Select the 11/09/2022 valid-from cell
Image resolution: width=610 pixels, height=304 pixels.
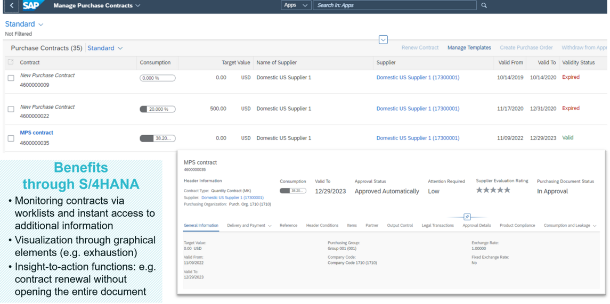(510, 138)
